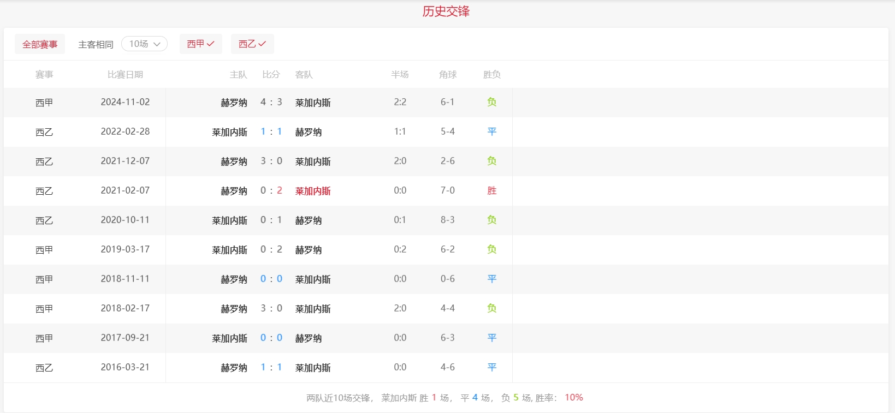This screenshot has width=895, height=413.
Task: Click the chevron arrow in 10场 selector
Action: tap(157, 44)
